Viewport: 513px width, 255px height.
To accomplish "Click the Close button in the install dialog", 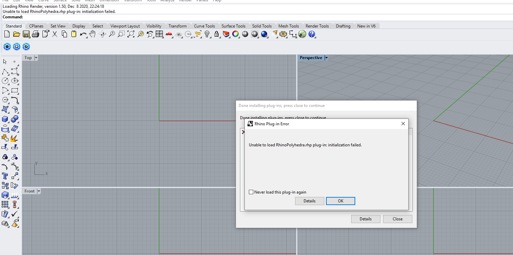I will [x=397, y=219].
